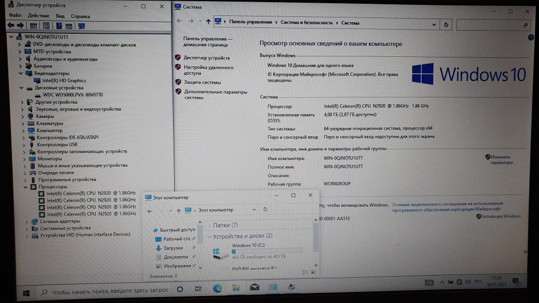Collapse the Видеоадаптеры node
This screenshot has height=303, width=539.
tap(20, 73)
